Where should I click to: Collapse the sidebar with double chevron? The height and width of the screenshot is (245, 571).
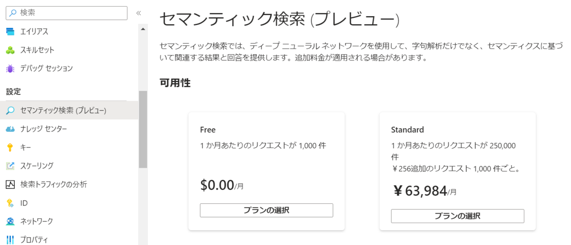[x=138, y=13]
